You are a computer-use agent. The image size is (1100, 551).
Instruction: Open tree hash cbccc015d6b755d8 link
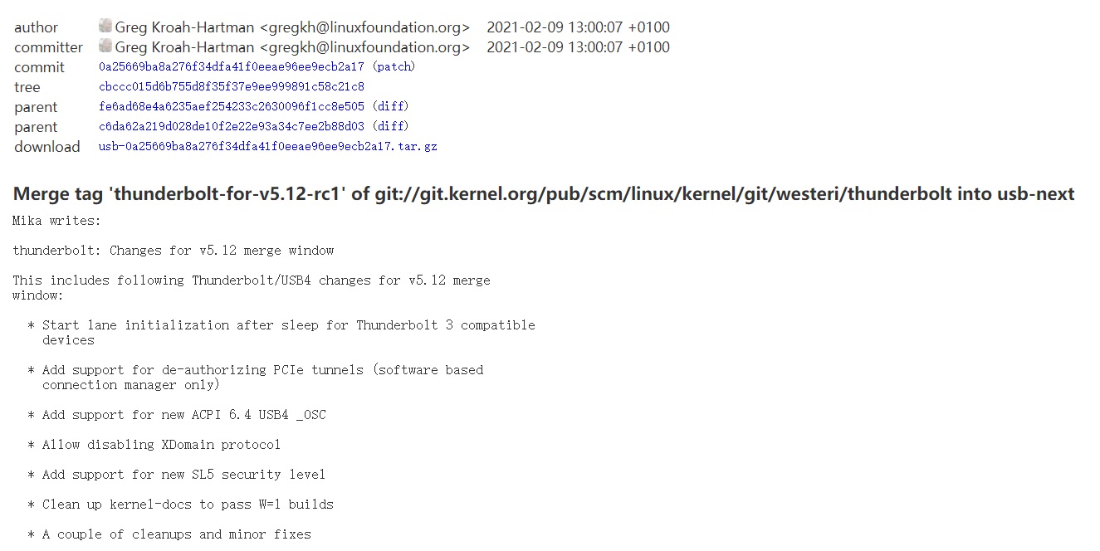click(x=231, y=87)
